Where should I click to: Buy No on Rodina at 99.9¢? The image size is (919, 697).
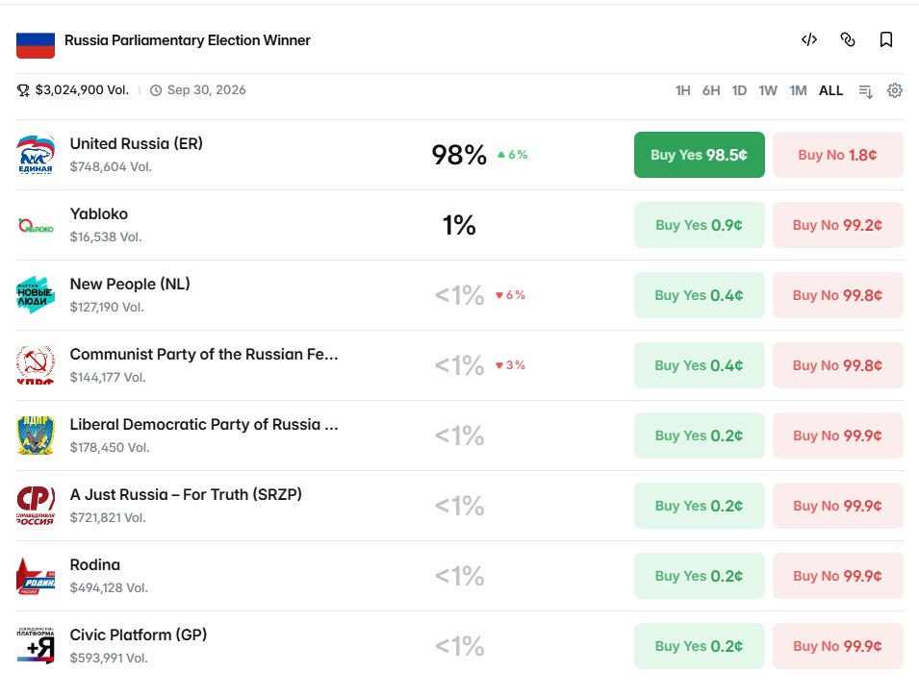click(837, 576)
